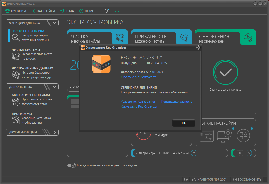This screenshot has width=269, height=184.
Task: Open ПРОГРАММЫ section in sidebar
Action: (22, 114)
